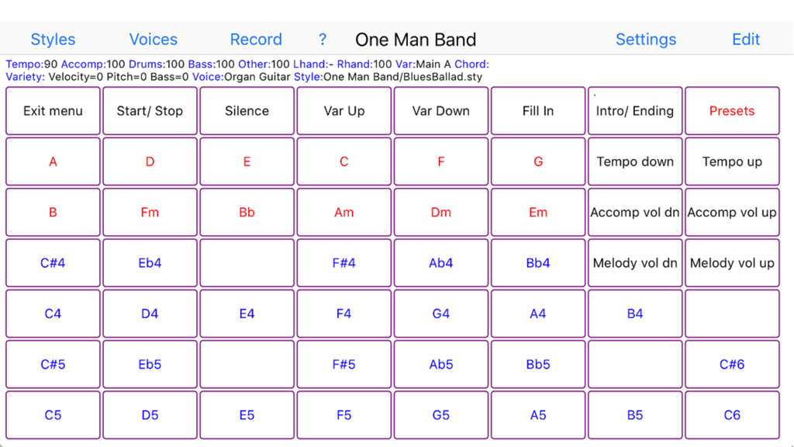
Task: Exit the menu
Action: [52, 110]
